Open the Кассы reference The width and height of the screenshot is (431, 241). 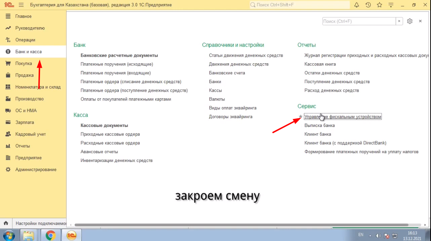click(215, 91)
